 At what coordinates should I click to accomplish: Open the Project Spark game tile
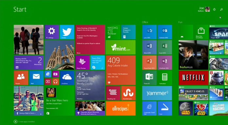click(x=218, y=32)
